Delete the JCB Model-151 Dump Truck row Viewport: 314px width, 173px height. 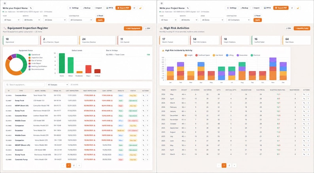(148, 101)
